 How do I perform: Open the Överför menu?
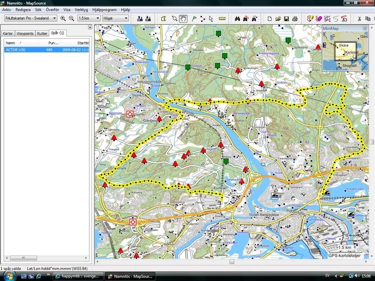click(x=52, y=10)
